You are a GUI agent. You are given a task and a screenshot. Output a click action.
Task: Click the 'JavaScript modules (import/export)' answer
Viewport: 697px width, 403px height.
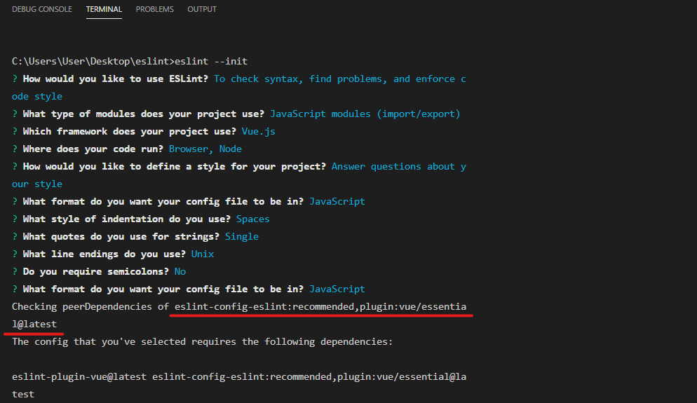click(365, 114)
